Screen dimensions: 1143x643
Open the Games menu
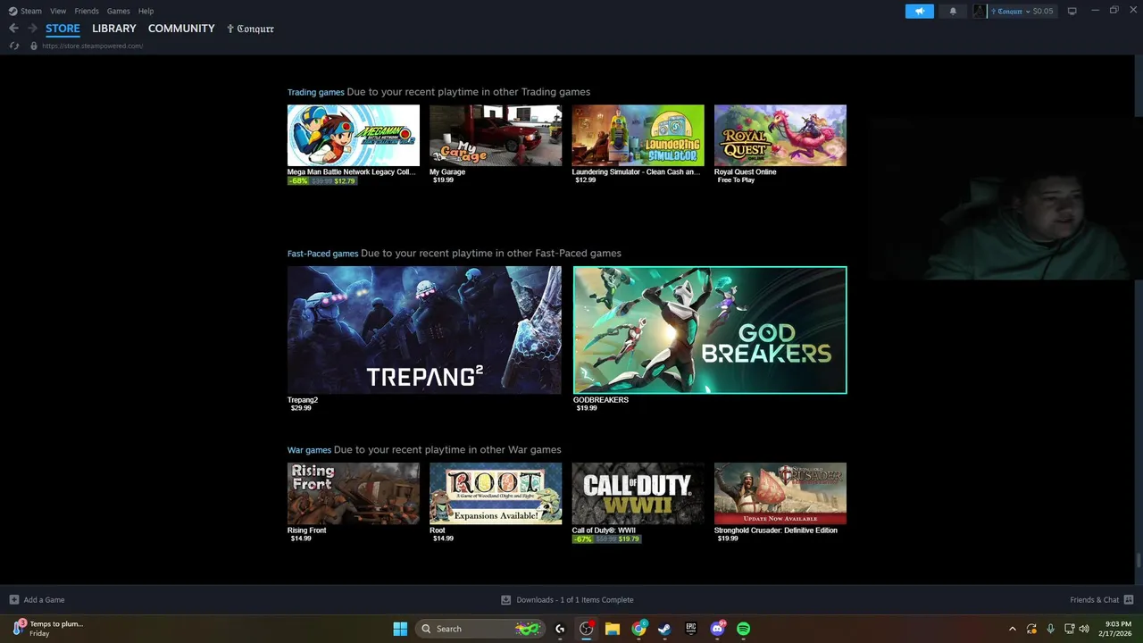(118, 11)
